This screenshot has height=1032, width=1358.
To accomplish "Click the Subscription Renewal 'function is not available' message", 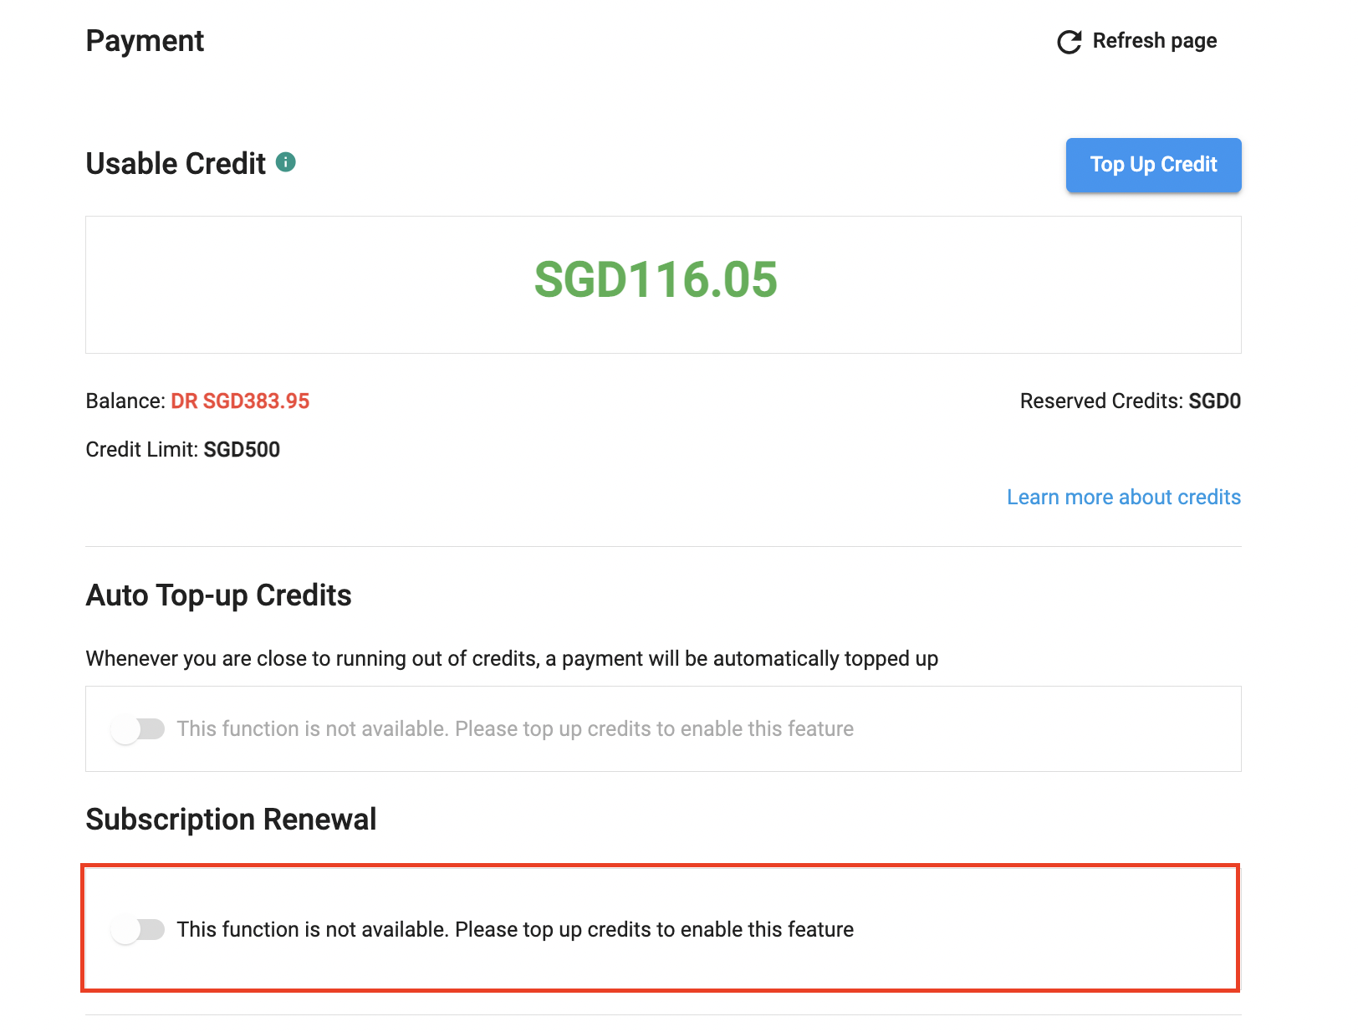I will [x=515, y=930].
